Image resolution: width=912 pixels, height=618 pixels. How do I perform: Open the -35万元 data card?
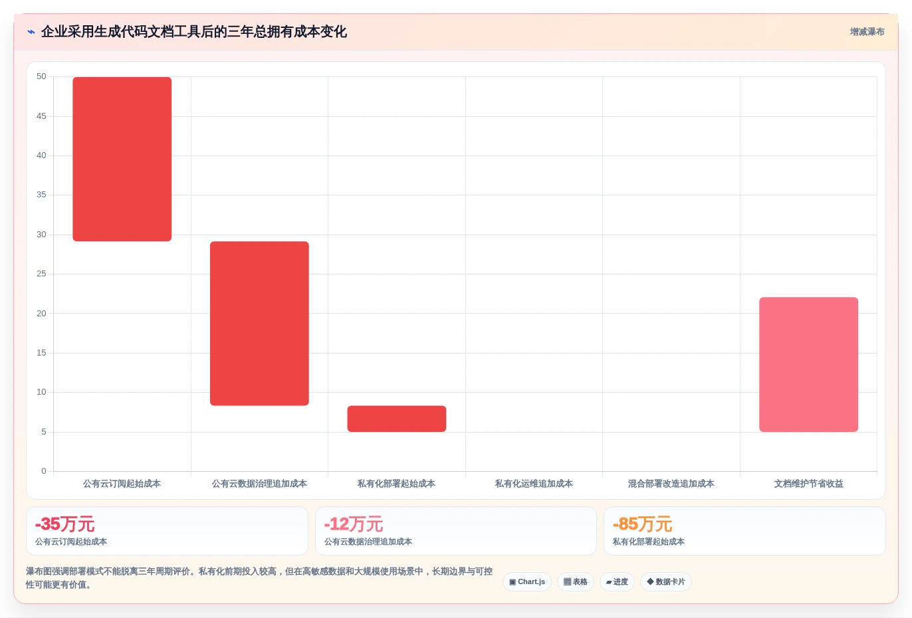tap(167, 531)
